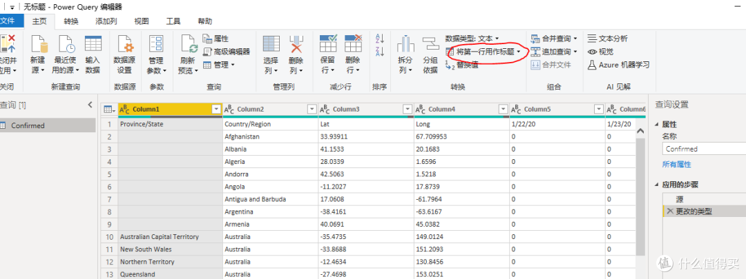This screenshot has width=746, height=279.
Task: Open the table corner menu icon
Action: coord(109,110)
